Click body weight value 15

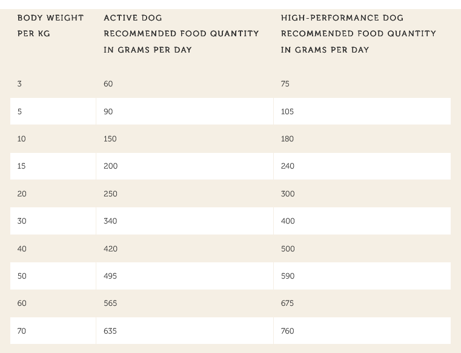tap(21, 166)
